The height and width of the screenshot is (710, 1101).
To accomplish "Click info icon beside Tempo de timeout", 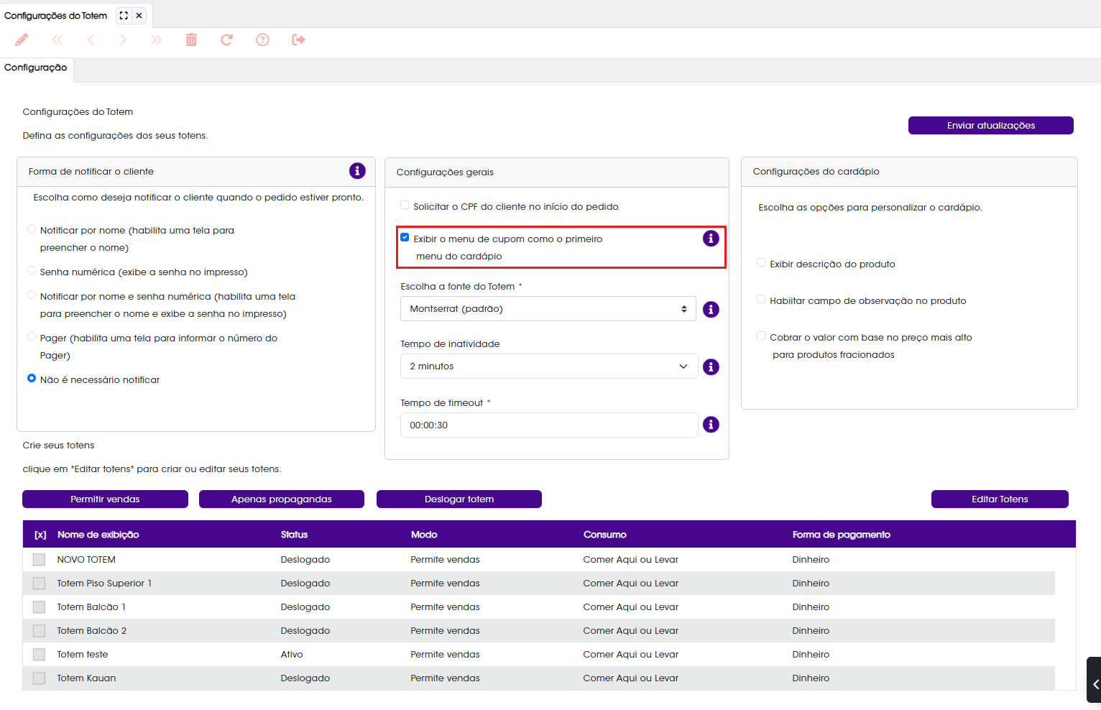I will coord(711,425).
